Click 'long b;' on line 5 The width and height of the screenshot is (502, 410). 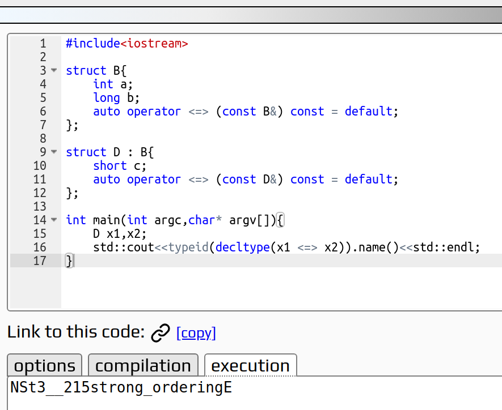tap(116, 98)
